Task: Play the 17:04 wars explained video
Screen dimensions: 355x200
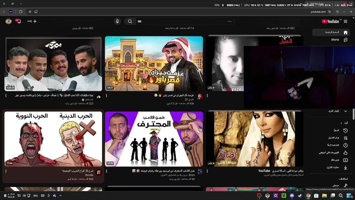Action: pyautogui.click(x=53, y=139)
